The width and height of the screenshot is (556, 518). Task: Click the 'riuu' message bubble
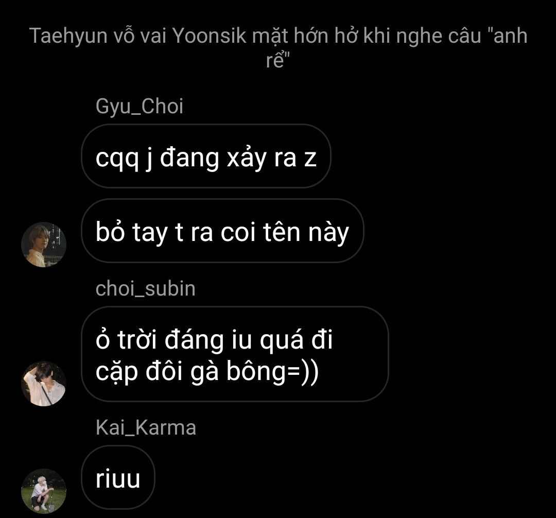tap(118, 478)
